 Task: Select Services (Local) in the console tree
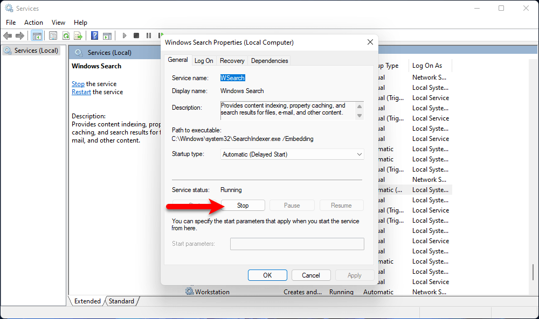pos(32,51)
